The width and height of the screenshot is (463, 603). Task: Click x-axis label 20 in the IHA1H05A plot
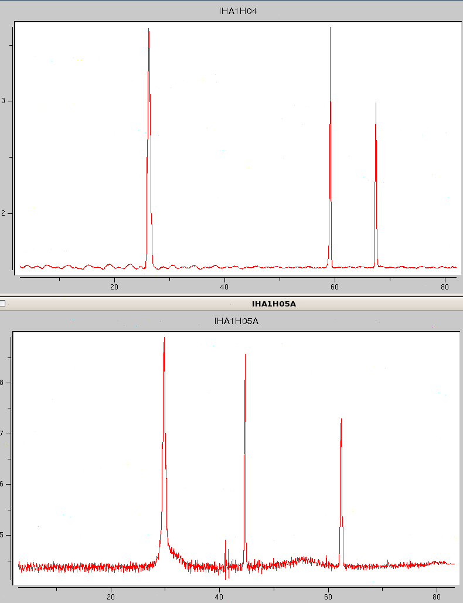click(111, 597)
